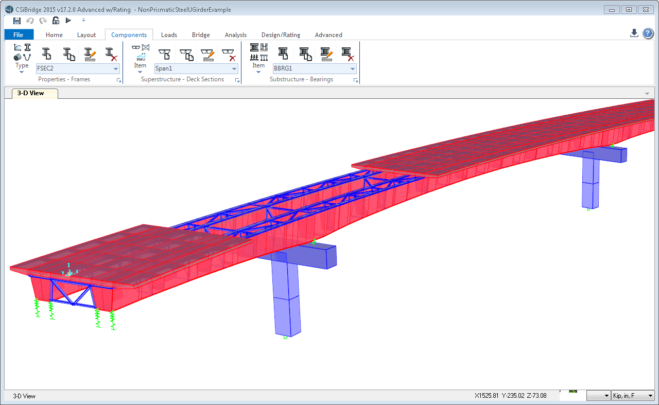The width and height of the screenshot is (659, 405).
Task: Copy the selected deck section
Action: click(186, 54)
